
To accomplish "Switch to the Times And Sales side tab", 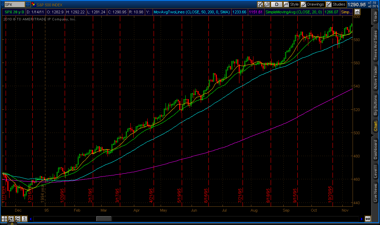I will (375, 45).
